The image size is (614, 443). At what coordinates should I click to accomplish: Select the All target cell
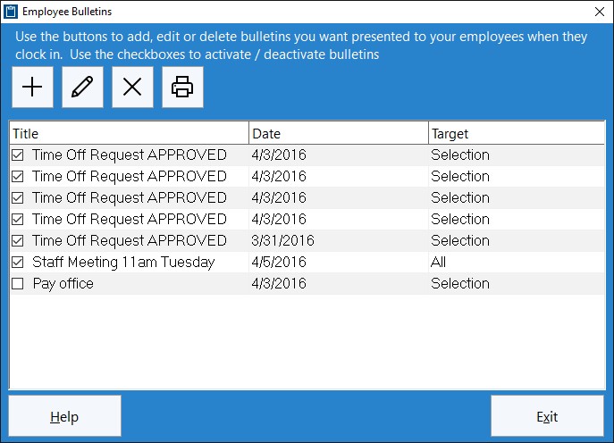click(438, 263)
